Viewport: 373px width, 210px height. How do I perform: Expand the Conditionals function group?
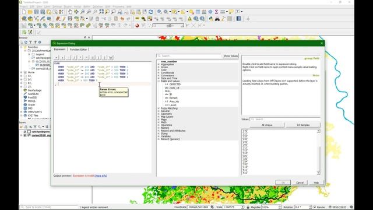(x=159, y=72)
